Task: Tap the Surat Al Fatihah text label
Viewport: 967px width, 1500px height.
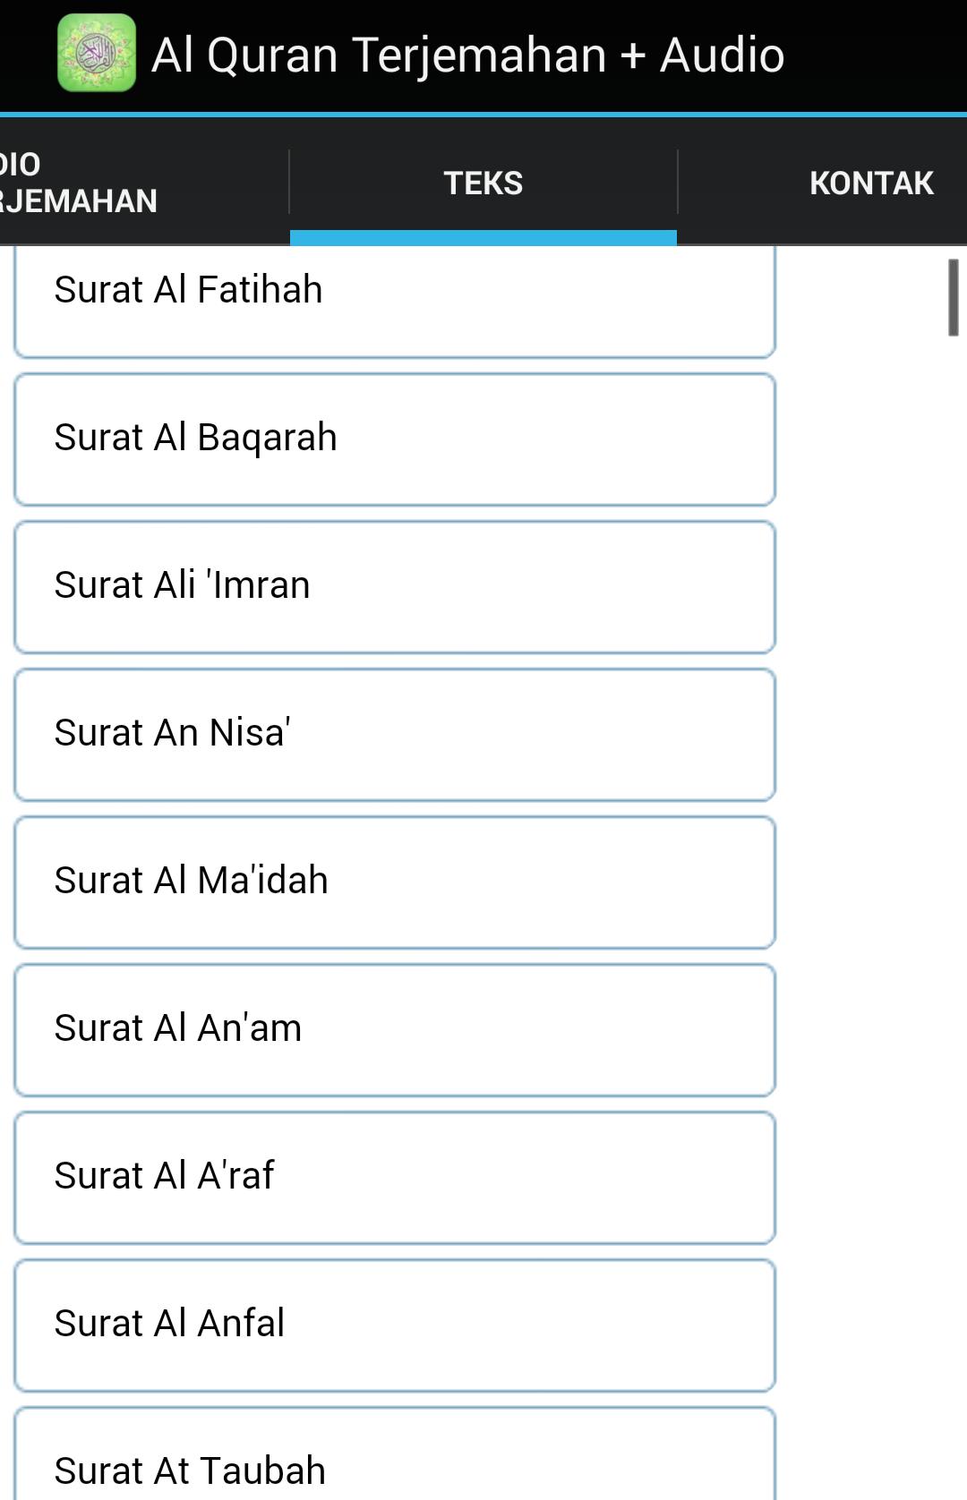Action: (x=188, y=289)
